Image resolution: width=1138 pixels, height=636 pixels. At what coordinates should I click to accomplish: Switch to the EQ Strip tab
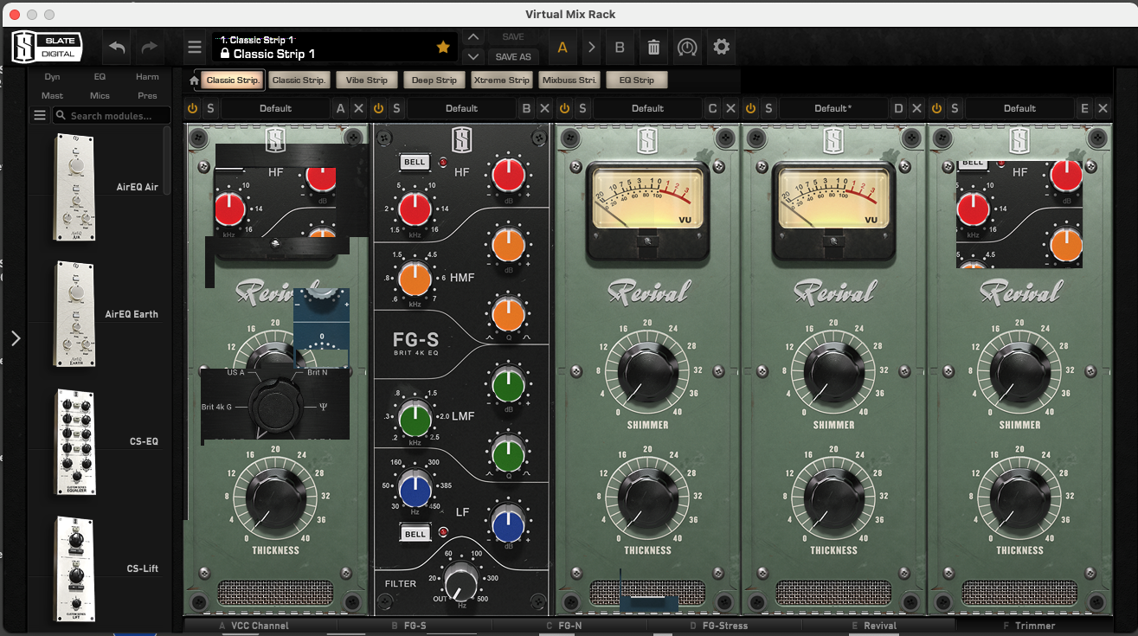click(x=637, y=80)
